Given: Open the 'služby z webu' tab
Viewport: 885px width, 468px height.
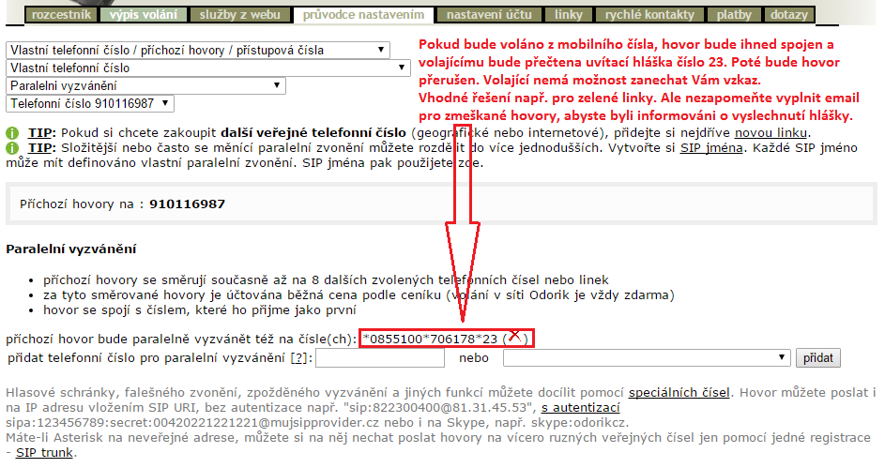Looking at the screenshot, I should (241, 15).
